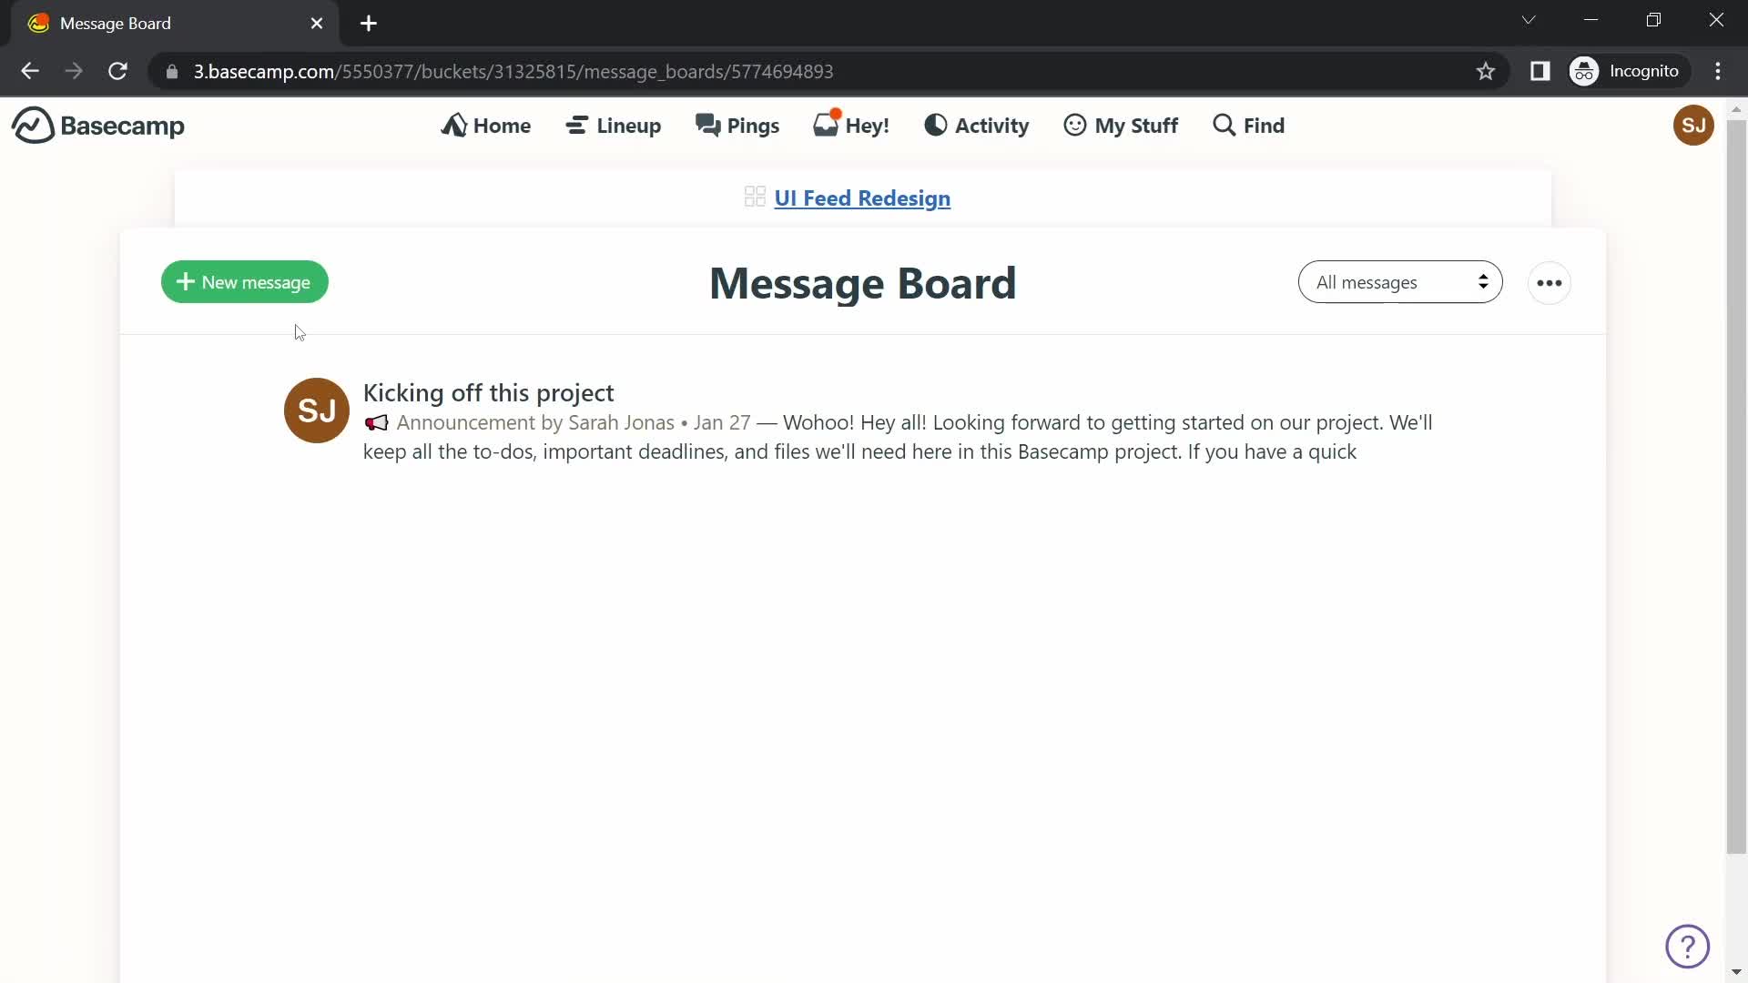Viewport: 1748px width, 983px height.
Task: Click the SJ user profile avatar icon
Action: coord(1692,125)
